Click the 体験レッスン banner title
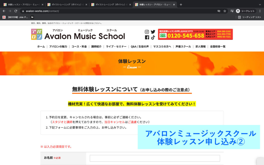The image size is (264, 165). point(132,61)
